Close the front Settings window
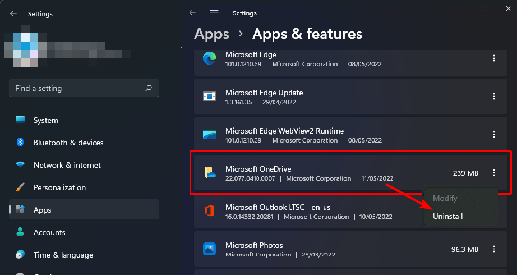 pos(508,8)
